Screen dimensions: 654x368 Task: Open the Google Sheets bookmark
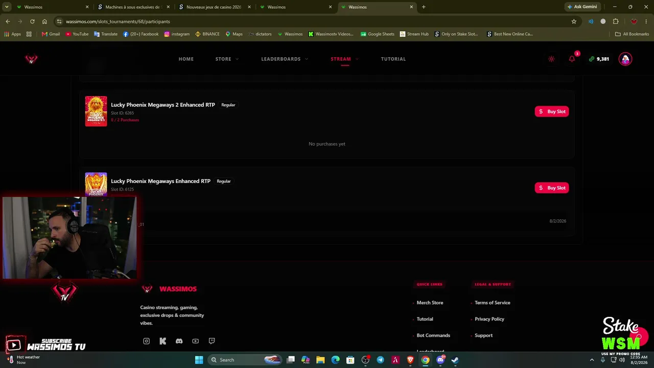(377, 34)
